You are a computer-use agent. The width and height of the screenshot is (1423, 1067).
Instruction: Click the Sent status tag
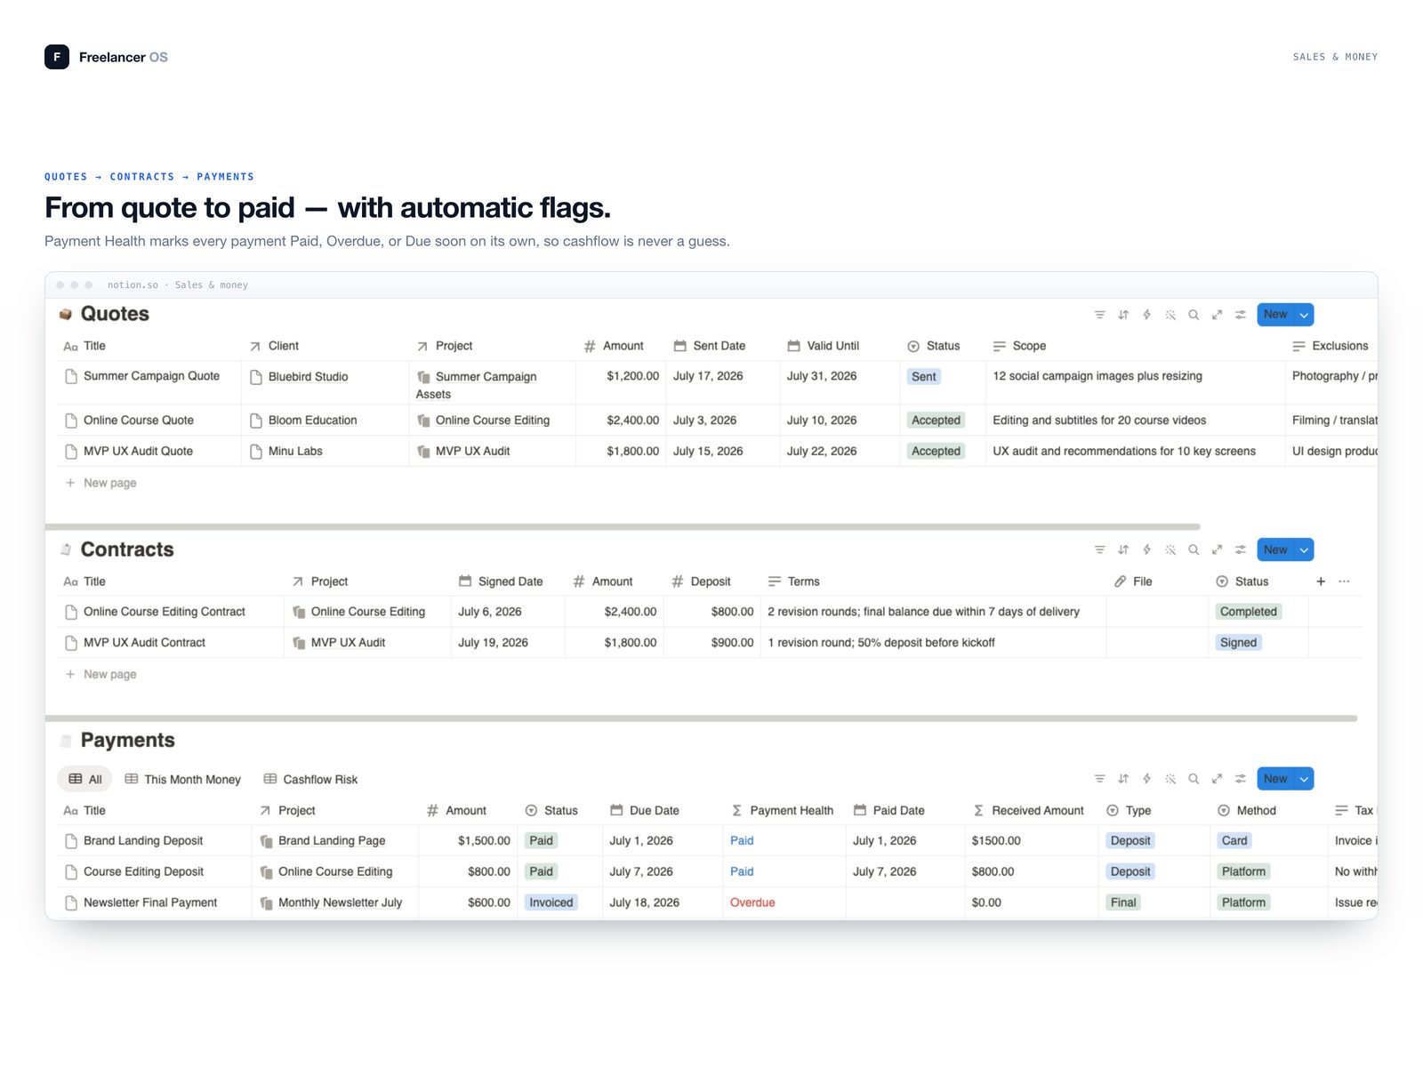[x=923, y=377]
